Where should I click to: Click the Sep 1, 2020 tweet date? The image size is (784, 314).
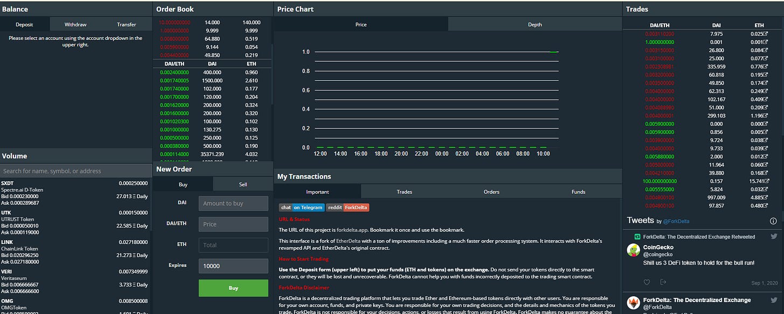tap(765, 282)
